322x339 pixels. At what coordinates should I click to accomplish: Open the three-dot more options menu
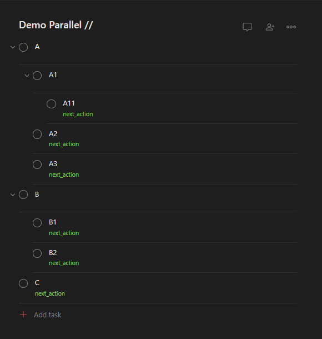291,27
